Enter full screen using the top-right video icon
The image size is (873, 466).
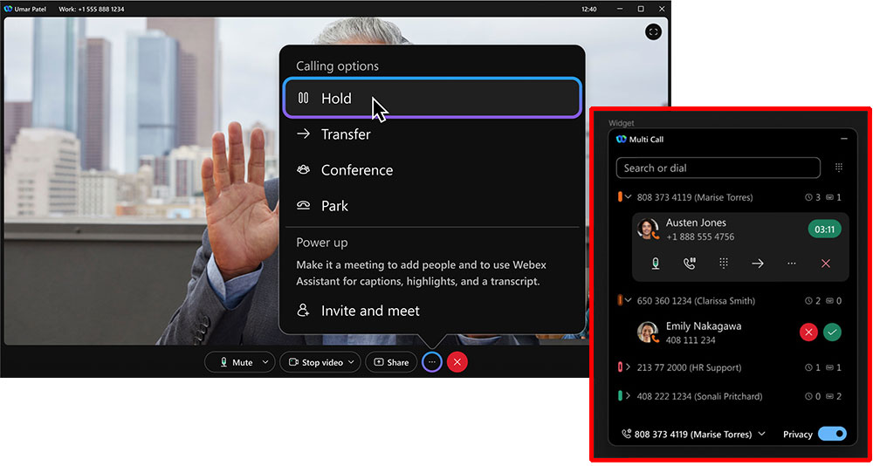click(x=653, y=32)
